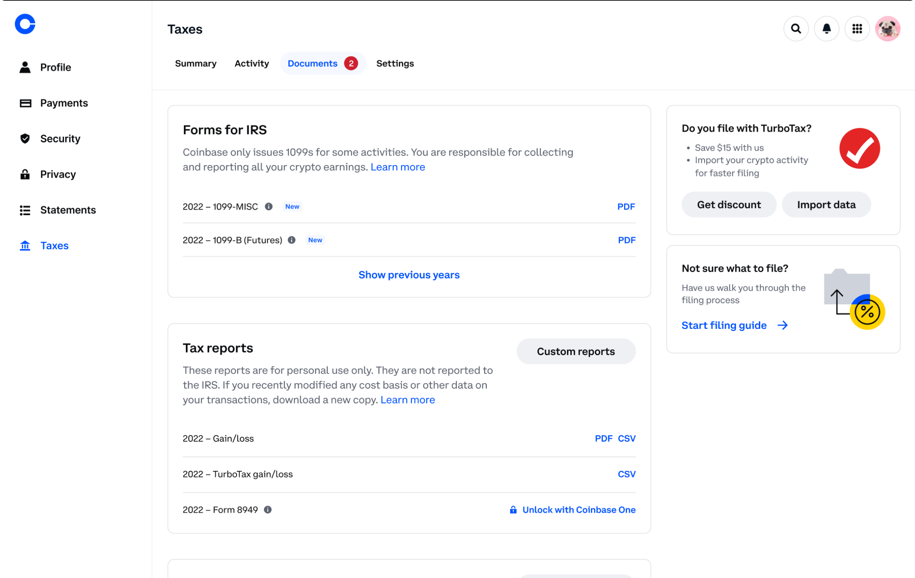Go to Payments in sidebar
The image size is (915, 578).
pos(64,103)
